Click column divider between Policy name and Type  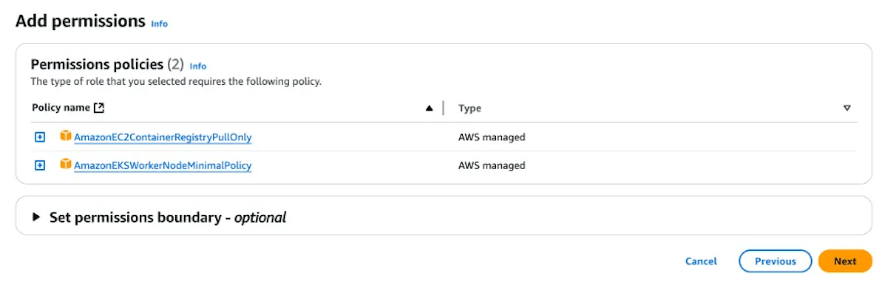(443, 108)
